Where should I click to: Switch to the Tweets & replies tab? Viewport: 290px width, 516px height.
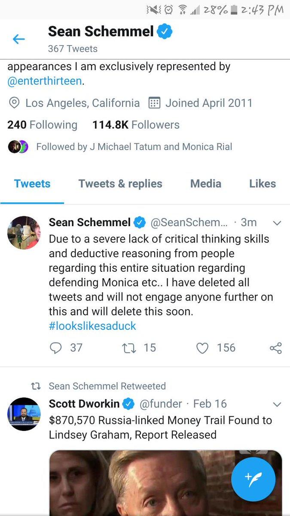tap(120, 184)
